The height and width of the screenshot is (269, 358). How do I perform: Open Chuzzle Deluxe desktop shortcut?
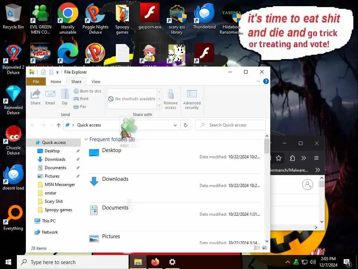point(13,140)
